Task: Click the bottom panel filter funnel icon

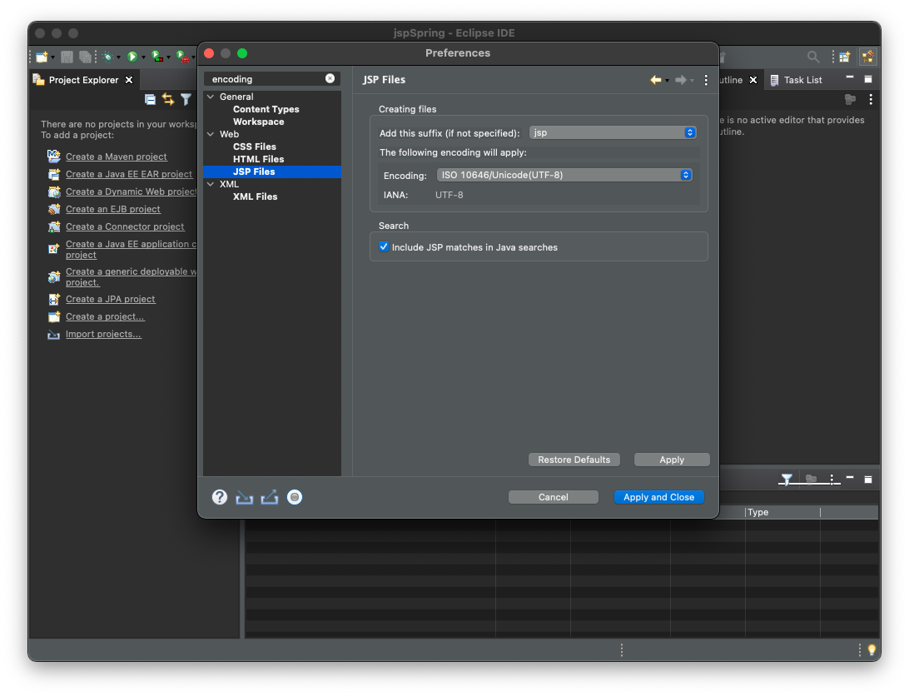Action: point(786,480)
